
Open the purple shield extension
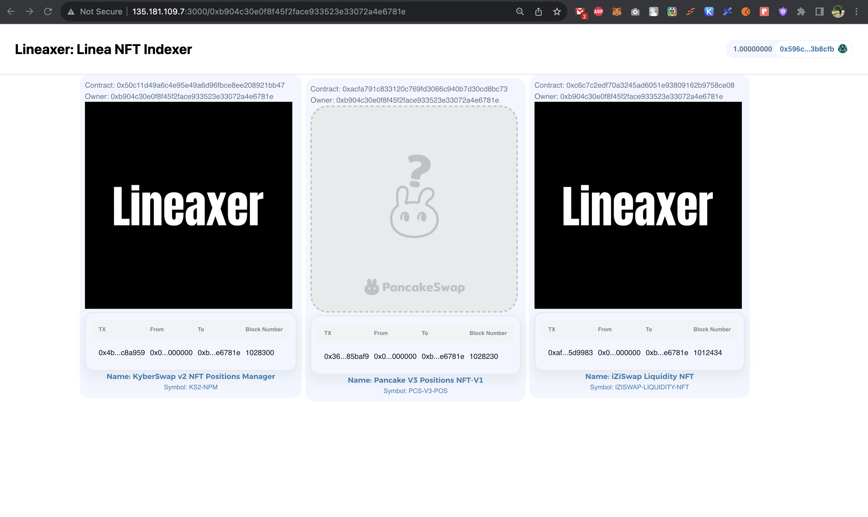pos(783,12)
